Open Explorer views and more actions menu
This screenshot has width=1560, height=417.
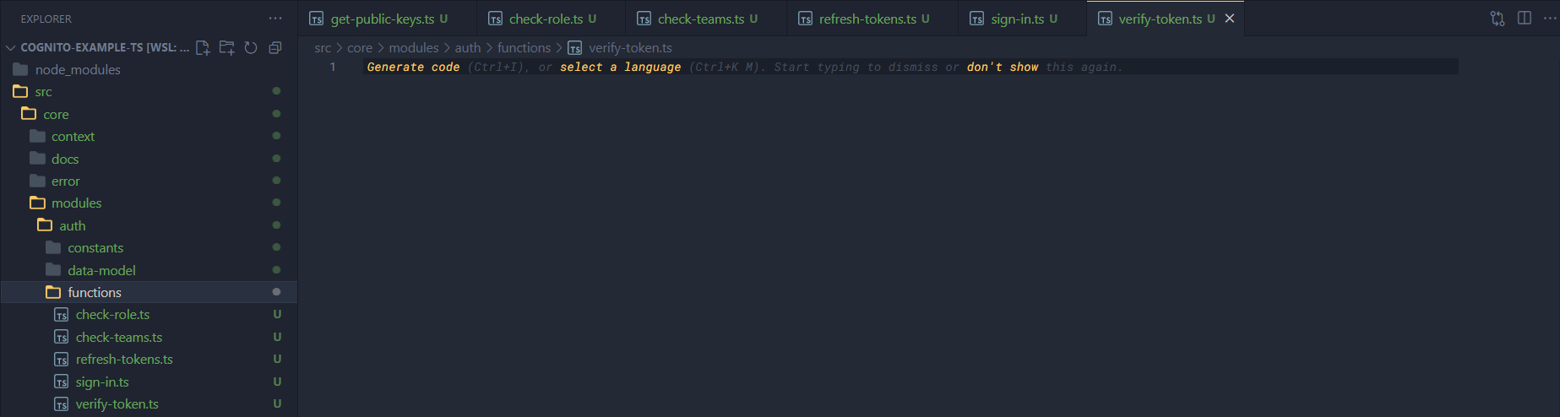pos(275,19)
